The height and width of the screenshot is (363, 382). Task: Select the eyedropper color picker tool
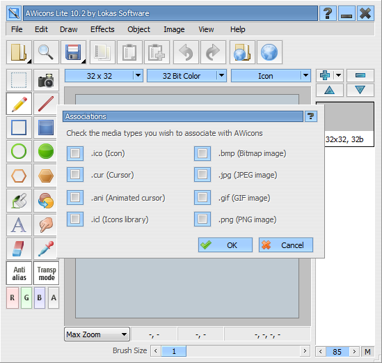tap(46, 249)
